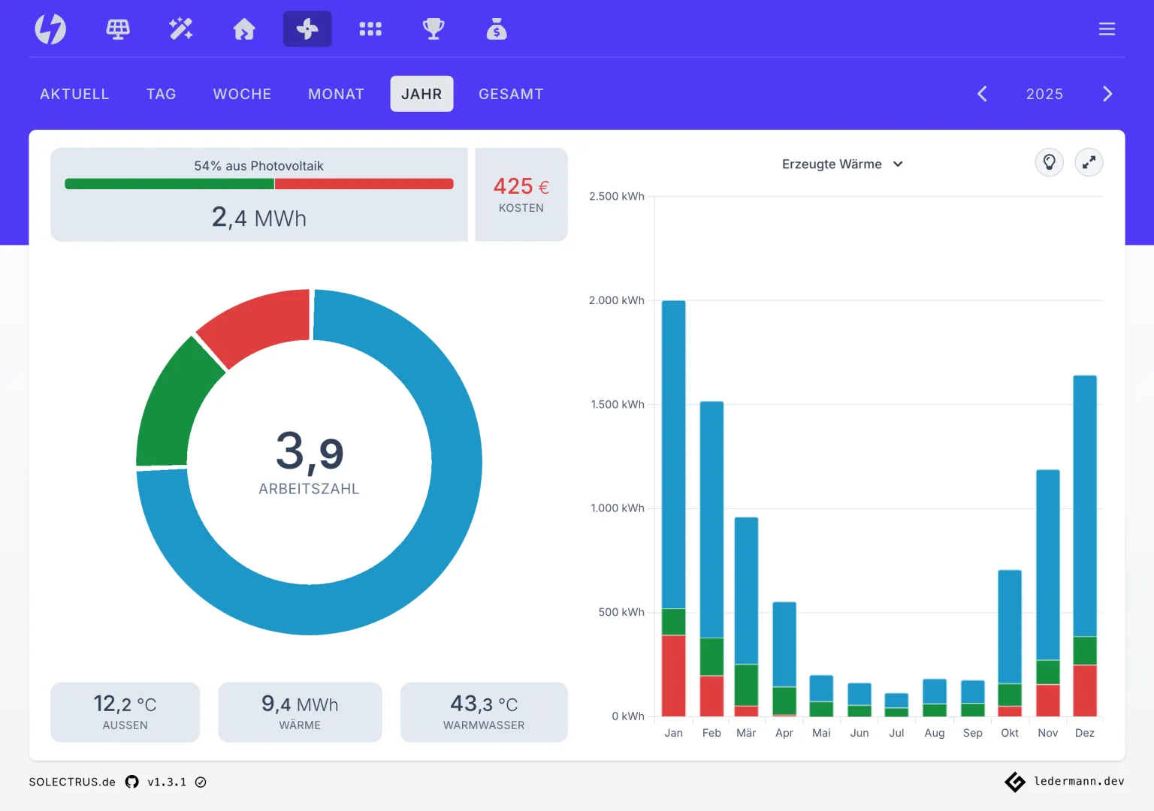Go to next year

(1107, 94)
